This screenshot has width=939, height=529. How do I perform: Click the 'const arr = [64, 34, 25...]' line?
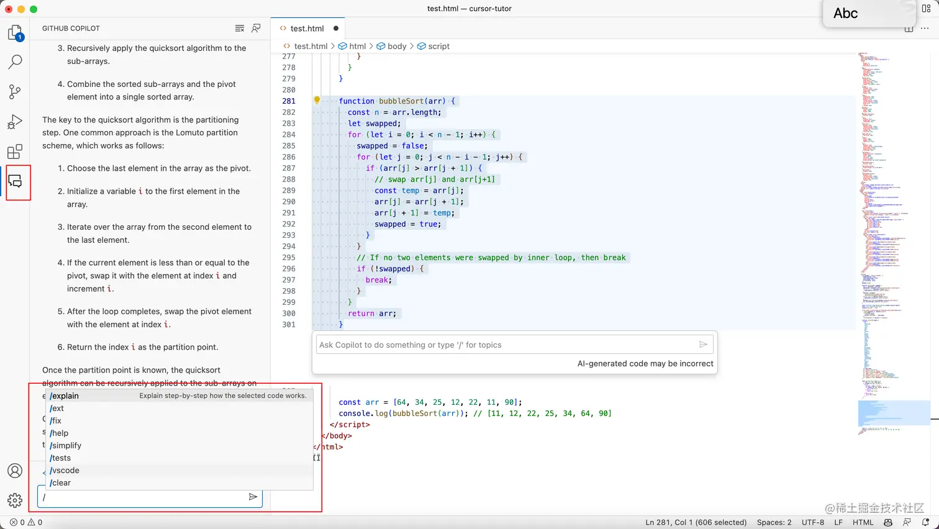point(430,402)
